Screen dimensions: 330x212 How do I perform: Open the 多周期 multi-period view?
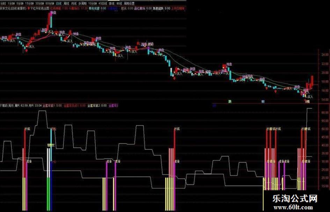(82, 3)
